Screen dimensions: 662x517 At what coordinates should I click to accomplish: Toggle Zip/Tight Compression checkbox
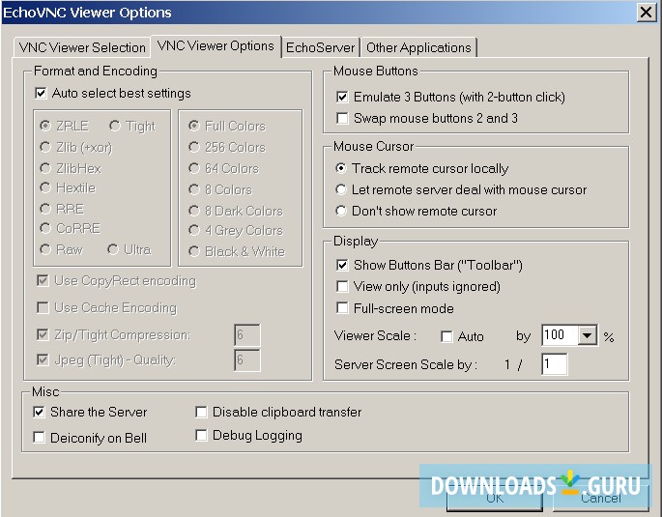43,334
